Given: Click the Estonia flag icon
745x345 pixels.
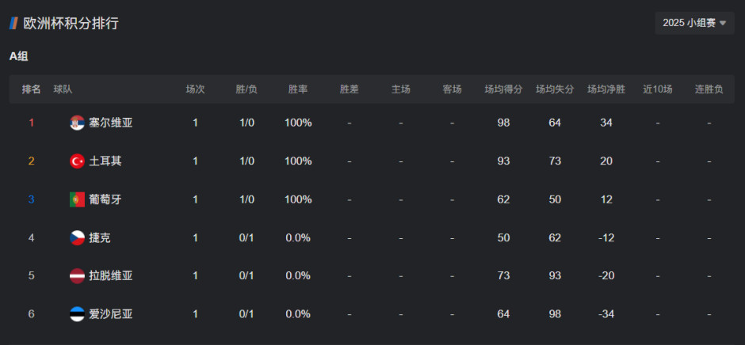Looking at the screenshot, I should coord(77,314).
